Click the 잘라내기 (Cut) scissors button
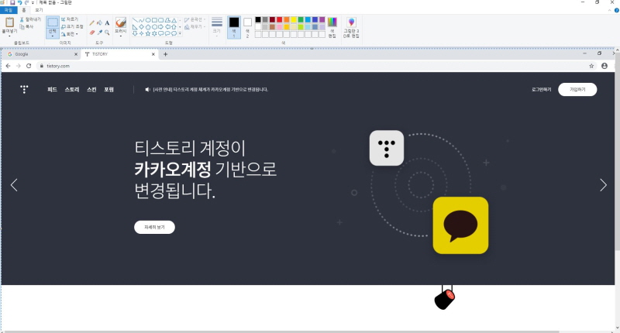Screen dimensions: 620x333 [x=30, y=19]
